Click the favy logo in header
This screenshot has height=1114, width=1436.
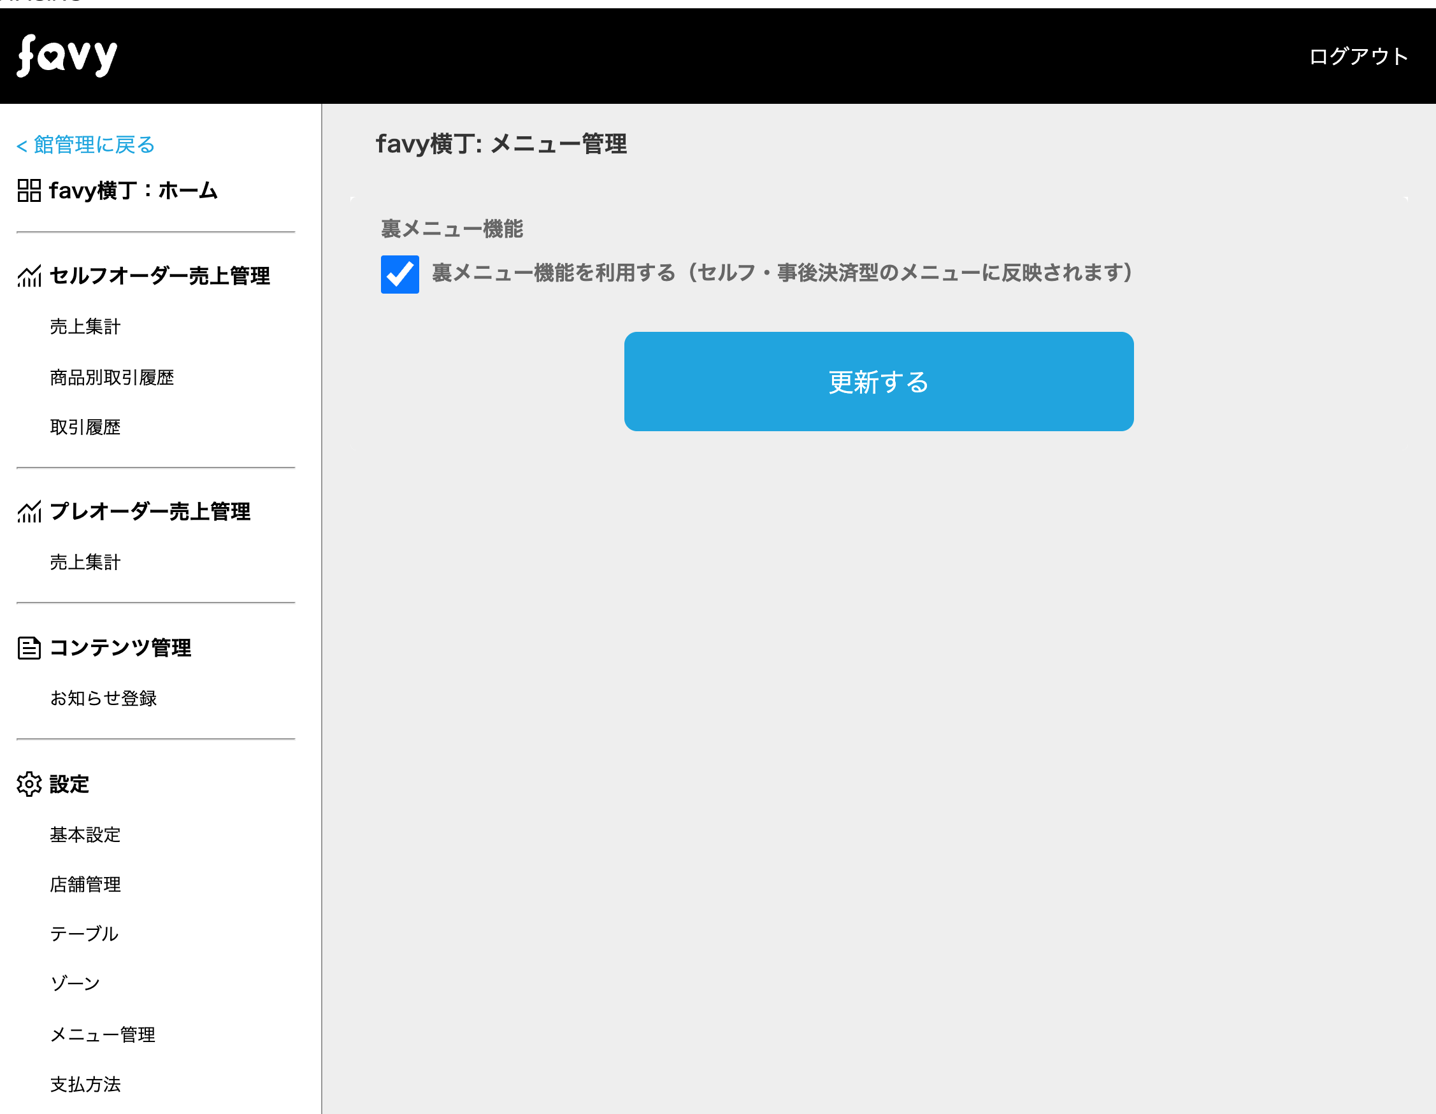[x=67, y=56]
